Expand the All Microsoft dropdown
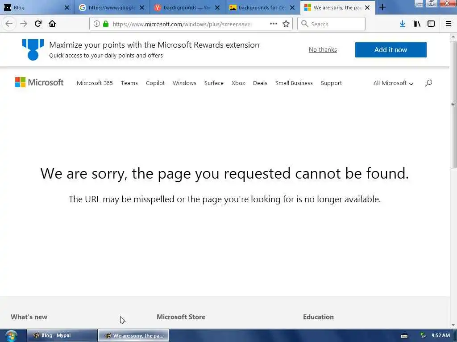The image size is (457, 342). 393,83
